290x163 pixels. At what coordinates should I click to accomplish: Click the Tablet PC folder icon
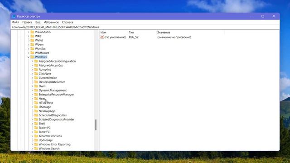point(36,128)
